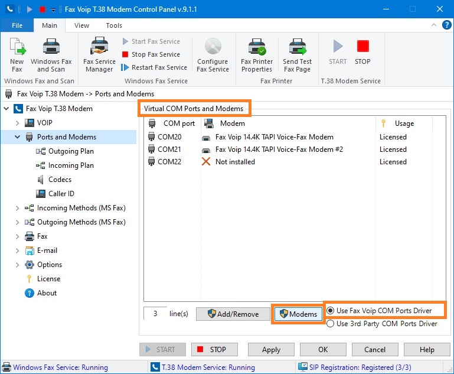Open the Codecs settings
This screenshot has height=374, width=454.
(x=60, y=180)
